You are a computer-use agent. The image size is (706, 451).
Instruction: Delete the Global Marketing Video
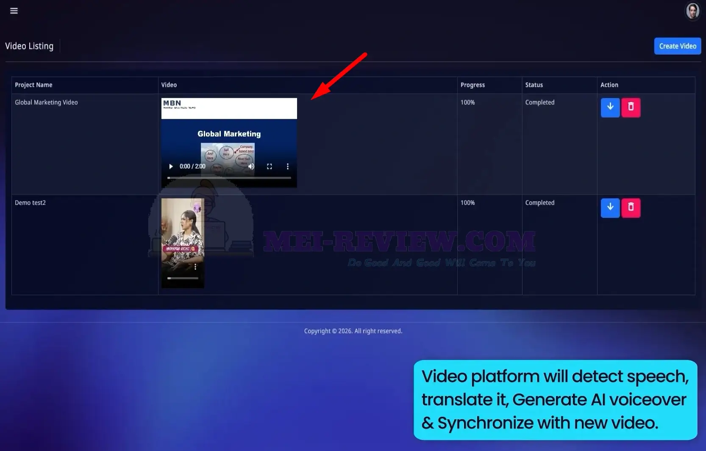(631, 107)
